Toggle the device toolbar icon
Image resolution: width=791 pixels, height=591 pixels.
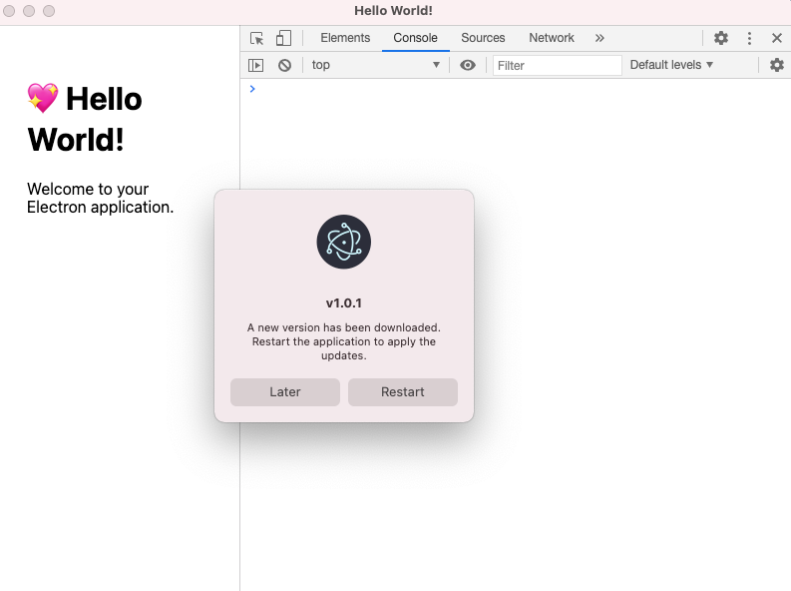coord(283,38)
